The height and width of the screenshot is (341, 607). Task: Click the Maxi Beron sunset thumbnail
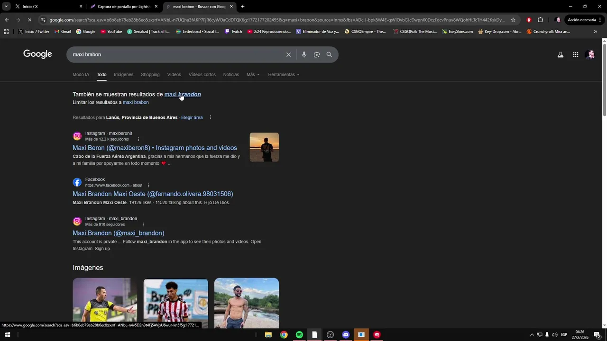(x=264, y=147)
